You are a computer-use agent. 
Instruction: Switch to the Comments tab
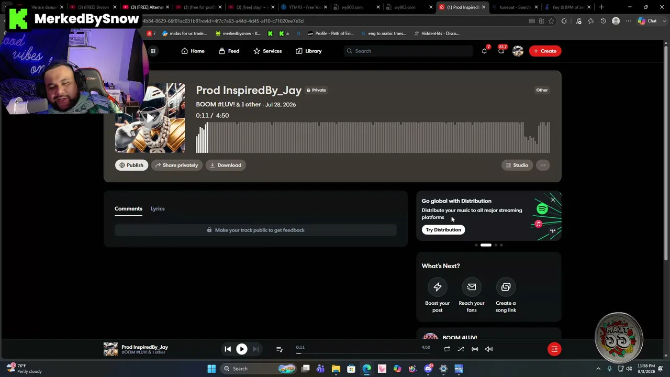tap(128, 208)
